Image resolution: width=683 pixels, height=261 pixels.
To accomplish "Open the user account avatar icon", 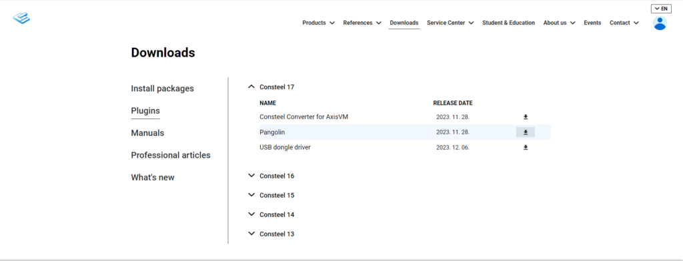I will point(660,23).
